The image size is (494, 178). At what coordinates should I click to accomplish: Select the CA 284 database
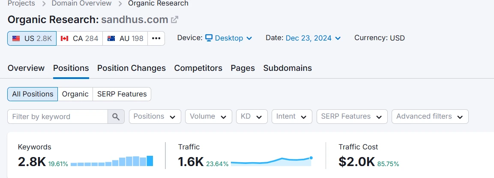coord(79,38)
